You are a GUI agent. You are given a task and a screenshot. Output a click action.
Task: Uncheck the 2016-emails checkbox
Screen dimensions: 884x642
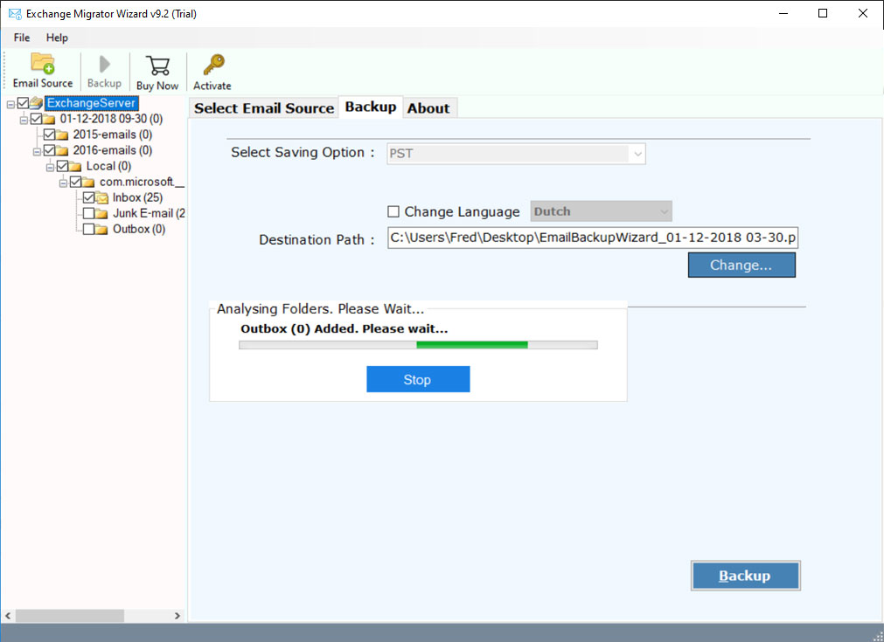[49, 150]
